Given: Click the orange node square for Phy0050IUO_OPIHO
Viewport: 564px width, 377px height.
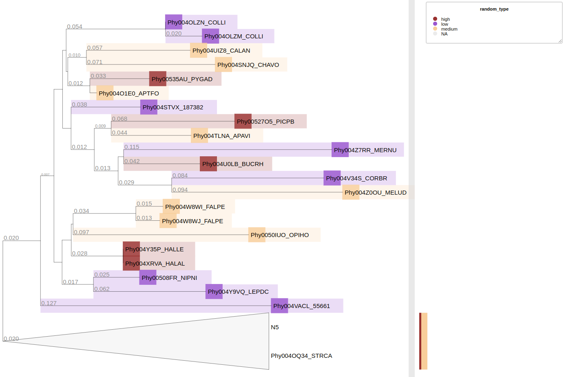Looking at the screenshot, I should coord(257,235).
